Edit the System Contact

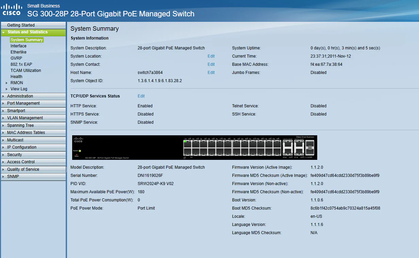(x=211, y=64)
